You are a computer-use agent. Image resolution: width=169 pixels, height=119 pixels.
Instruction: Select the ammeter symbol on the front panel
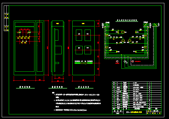(x=29, y=32)
